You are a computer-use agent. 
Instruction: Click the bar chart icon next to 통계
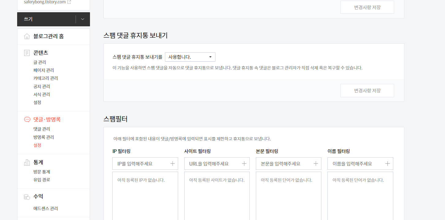[27, 162]
